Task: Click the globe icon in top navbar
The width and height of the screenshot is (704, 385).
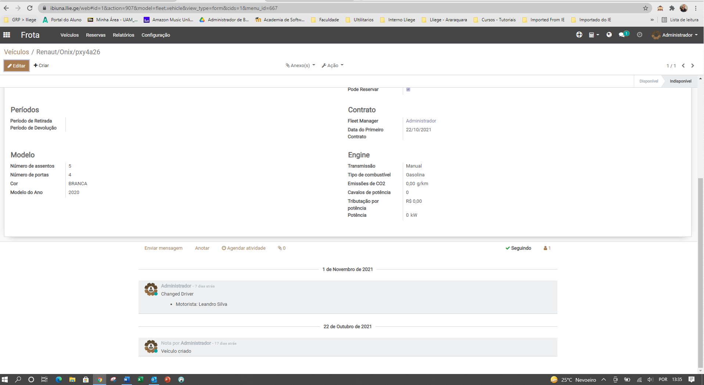Action: click(609, 35)
